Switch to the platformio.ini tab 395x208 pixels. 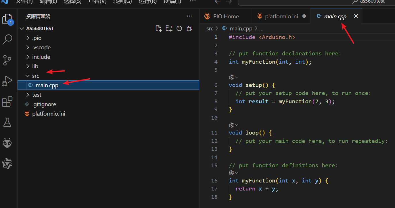[281, 16]
